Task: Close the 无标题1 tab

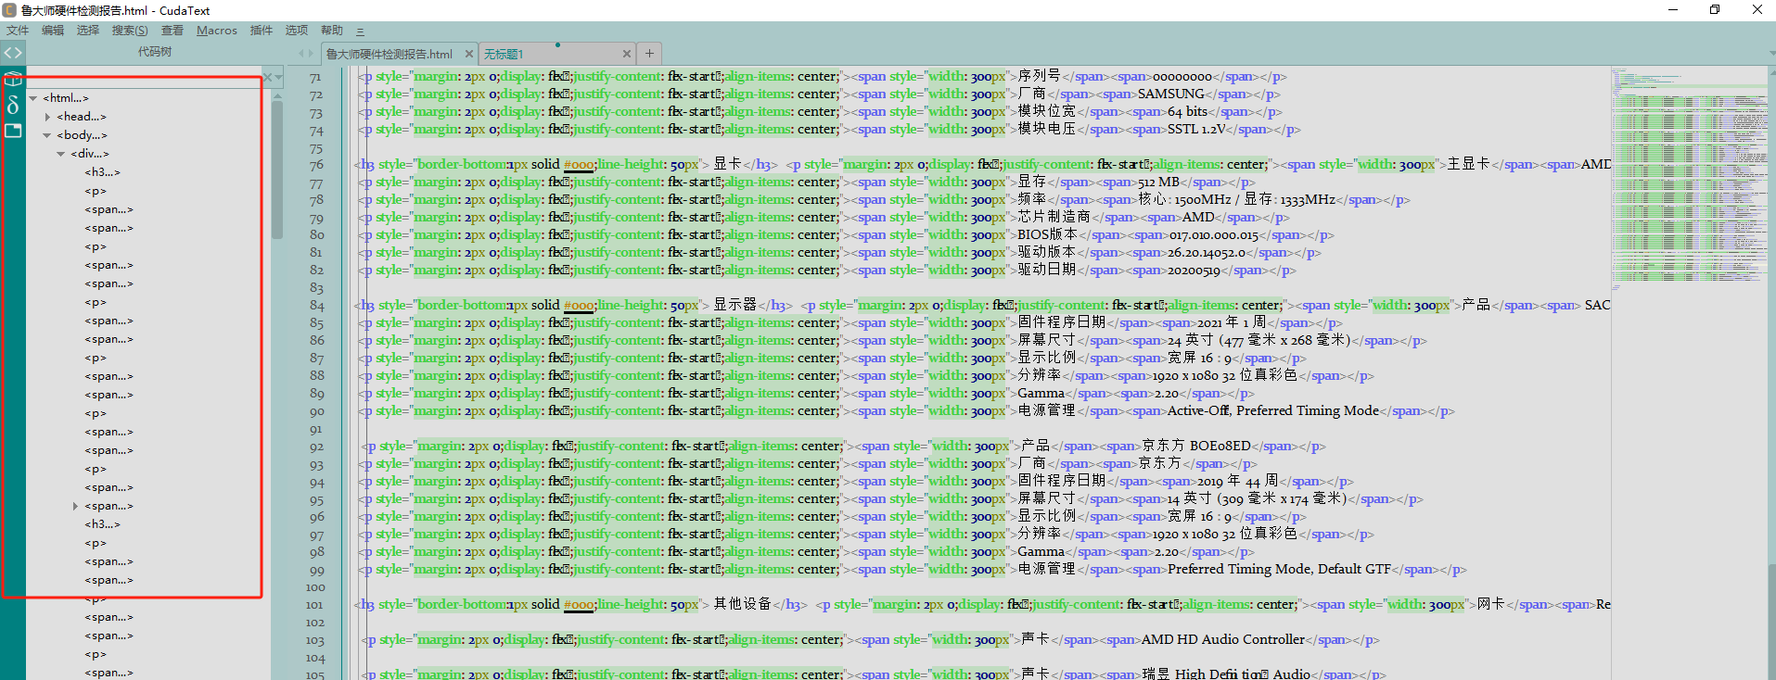Action: pos(627,54)
